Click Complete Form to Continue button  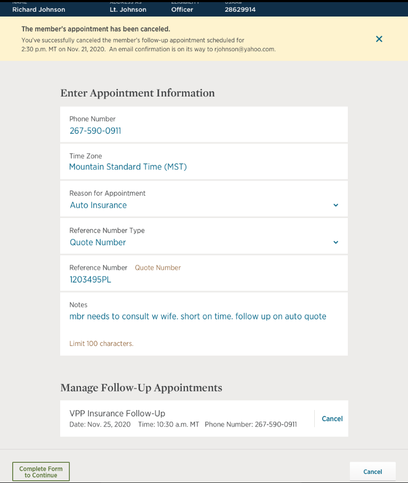41,472
